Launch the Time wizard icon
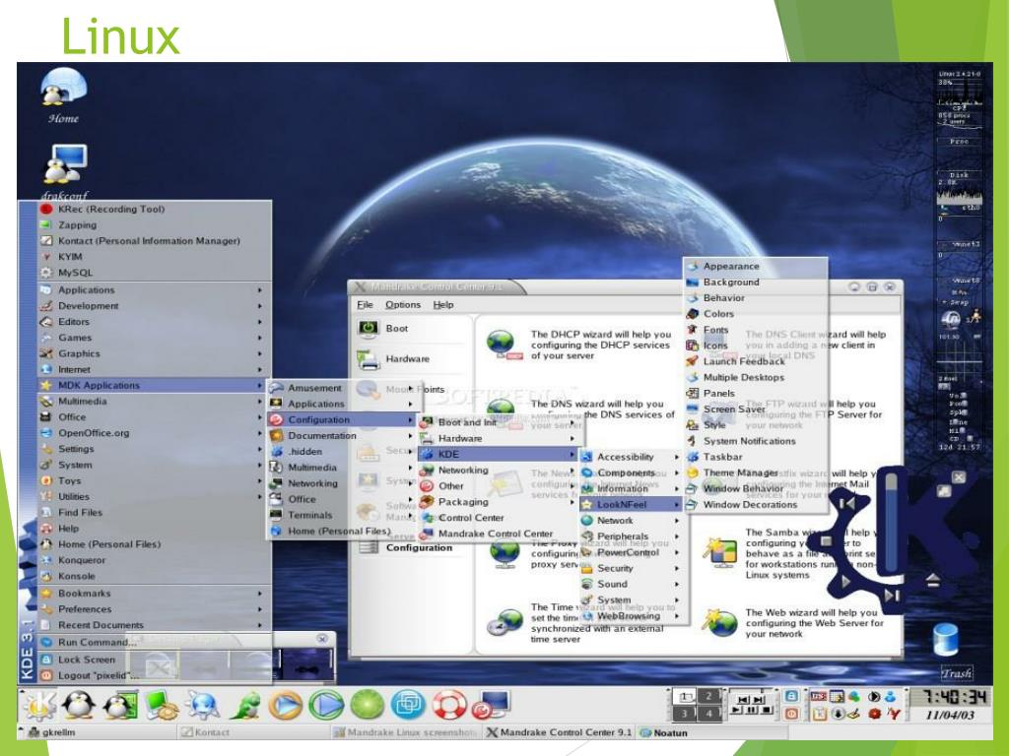The image size is (1009, 756). click(504, 622)
